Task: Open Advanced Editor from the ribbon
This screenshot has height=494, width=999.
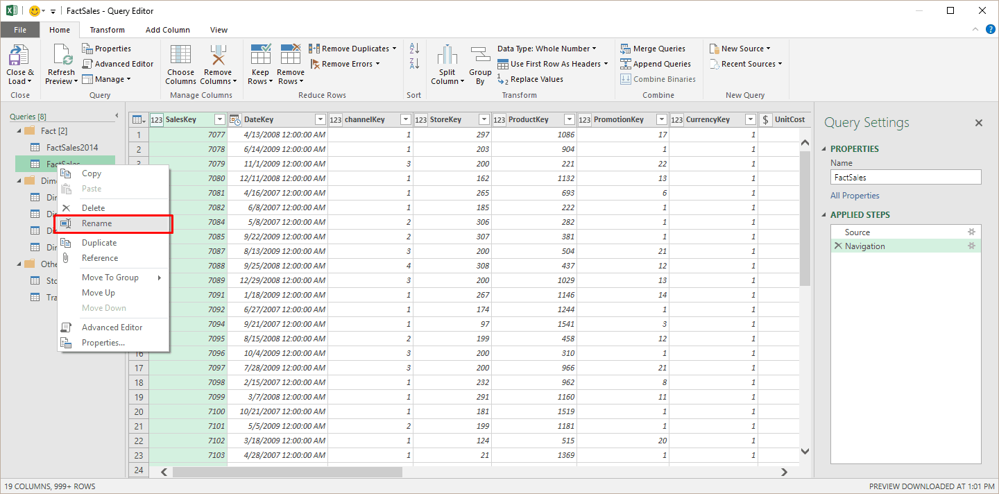Action: pos(117,64)
